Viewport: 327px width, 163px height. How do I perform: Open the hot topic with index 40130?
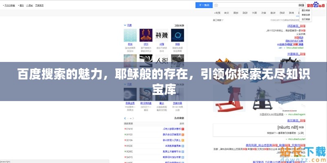point(171,140)
